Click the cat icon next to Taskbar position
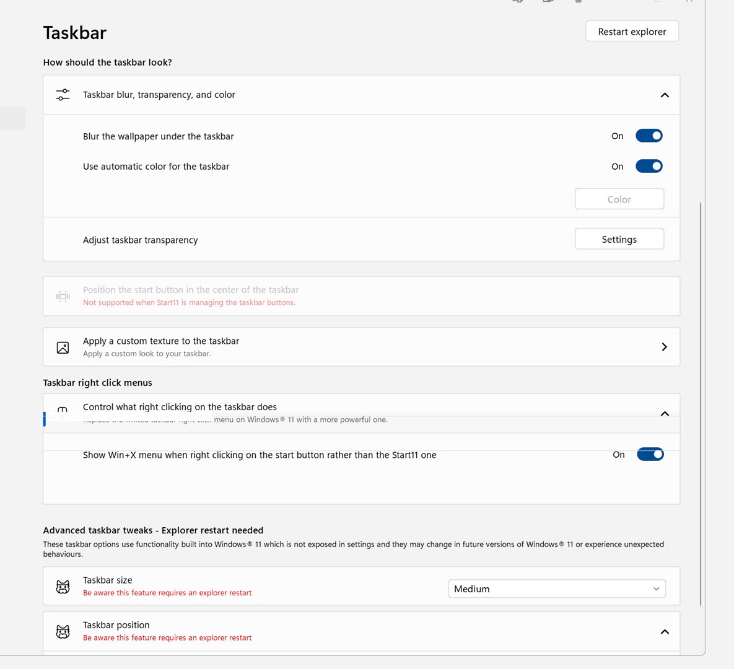 coord(63,632)
